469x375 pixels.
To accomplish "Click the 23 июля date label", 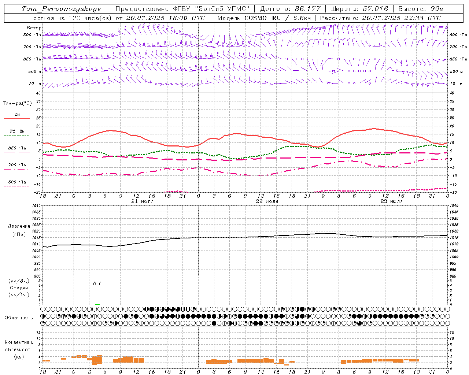I will point(392,201).
